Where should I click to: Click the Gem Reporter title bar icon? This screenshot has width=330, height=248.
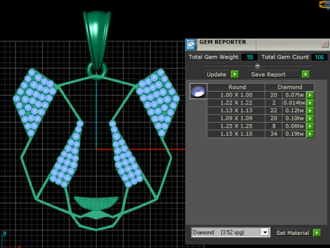tap(190, 44)
